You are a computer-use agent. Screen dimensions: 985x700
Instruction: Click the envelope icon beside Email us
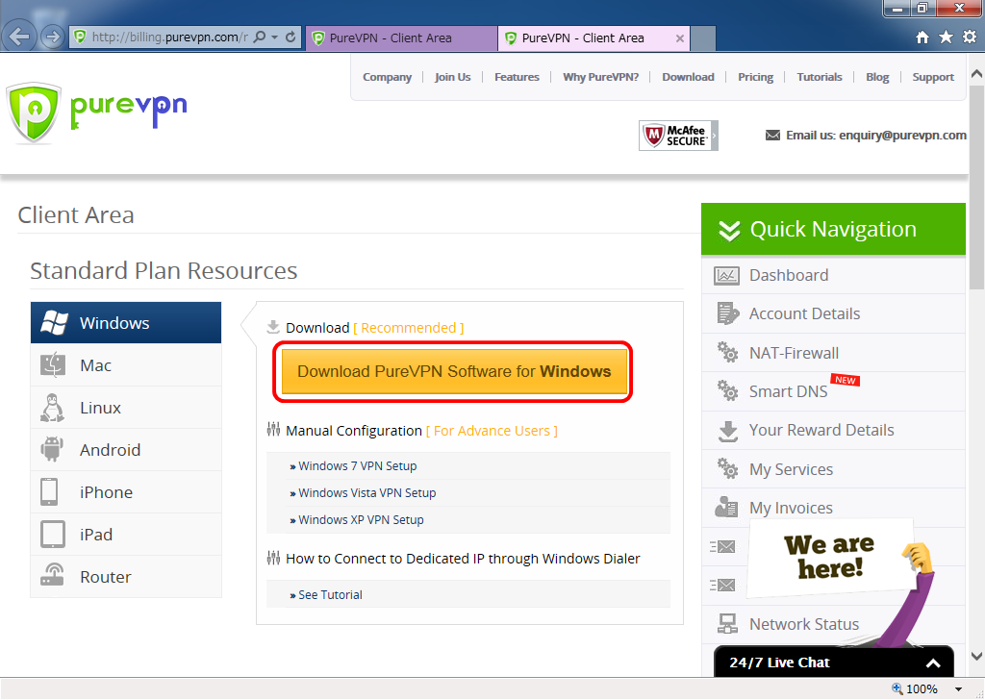pyautogui.click(x=772, y=135)
